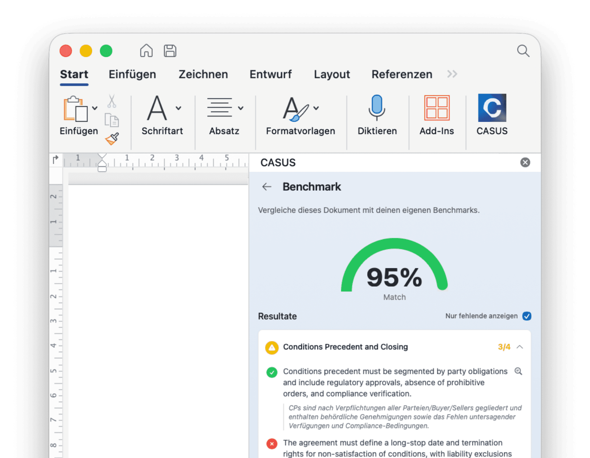Click the scissors Cut icon
The height and width of the screenshot is (458, 590).
coord(112,101)
